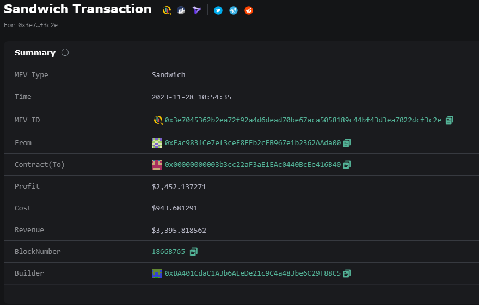Open Contract address 0x000000...416B40 link

(253, 165)
